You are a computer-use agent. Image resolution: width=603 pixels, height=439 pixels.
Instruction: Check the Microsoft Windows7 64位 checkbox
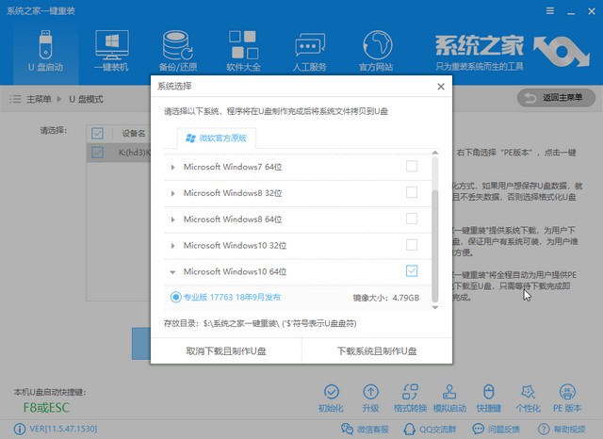pos(411,167)
